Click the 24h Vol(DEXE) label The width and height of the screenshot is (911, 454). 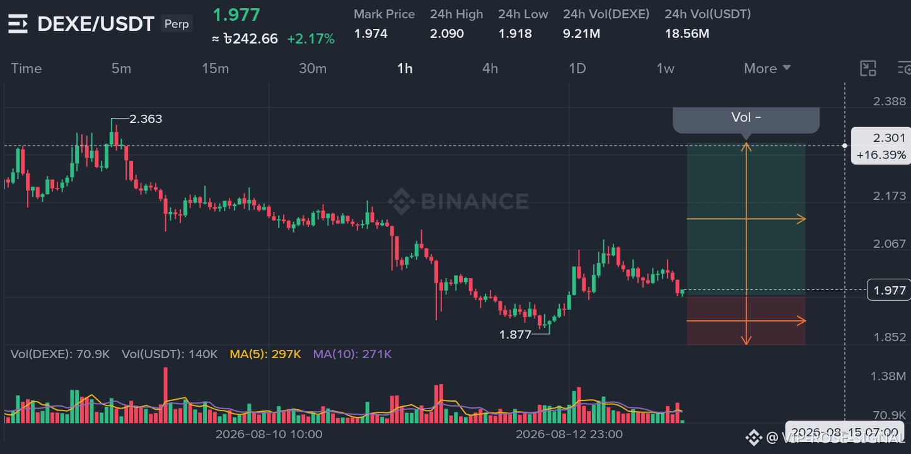(606, 14)
